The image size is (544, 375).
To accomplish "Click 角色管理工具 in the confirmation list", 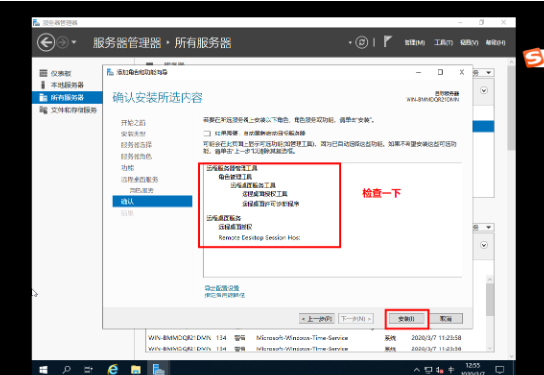I will click(236, 177).
